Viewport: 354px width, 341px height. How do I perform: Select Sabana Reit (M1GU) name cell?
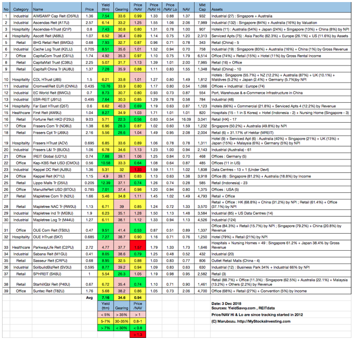[x=57, y=254]
